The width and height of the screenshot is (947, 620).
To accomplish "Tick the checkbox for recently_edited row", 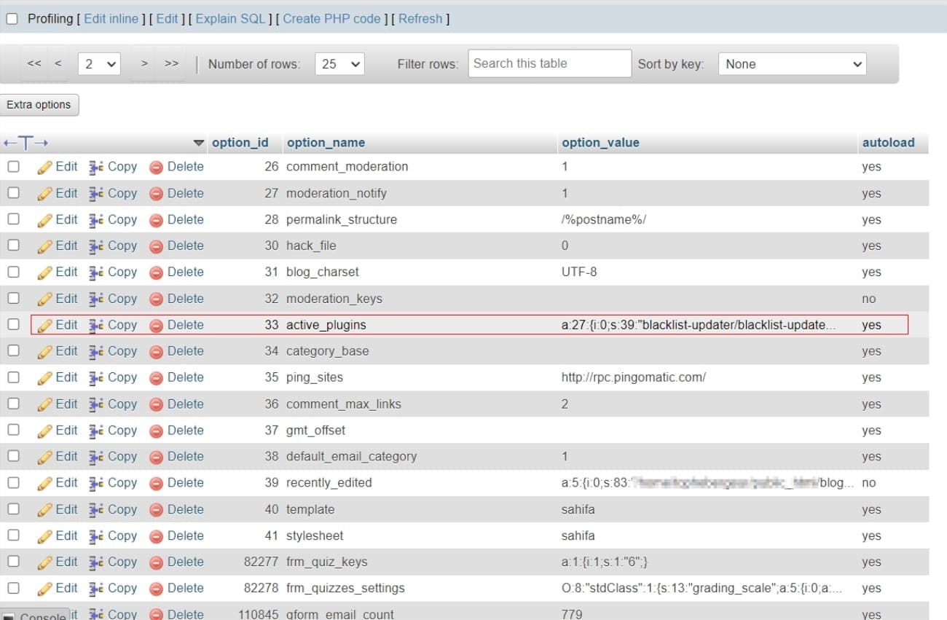I will (13, 482).
